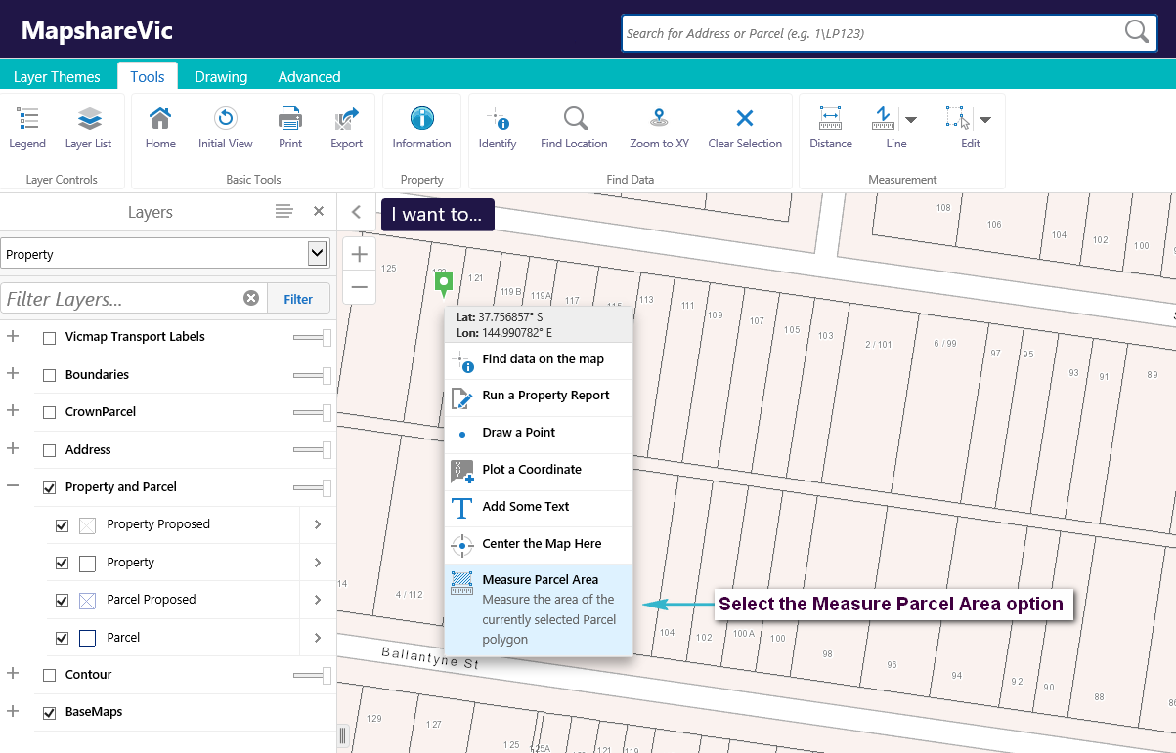Choose Add Some Text option
Viewport: 1176px width, 753px height.
point(539,508)
